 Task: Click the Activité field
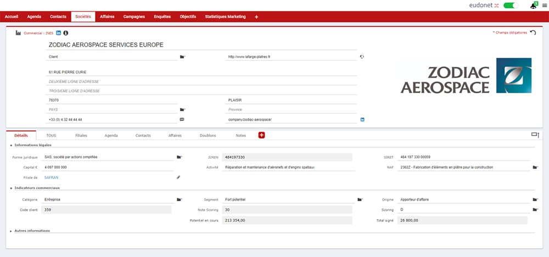289,168
